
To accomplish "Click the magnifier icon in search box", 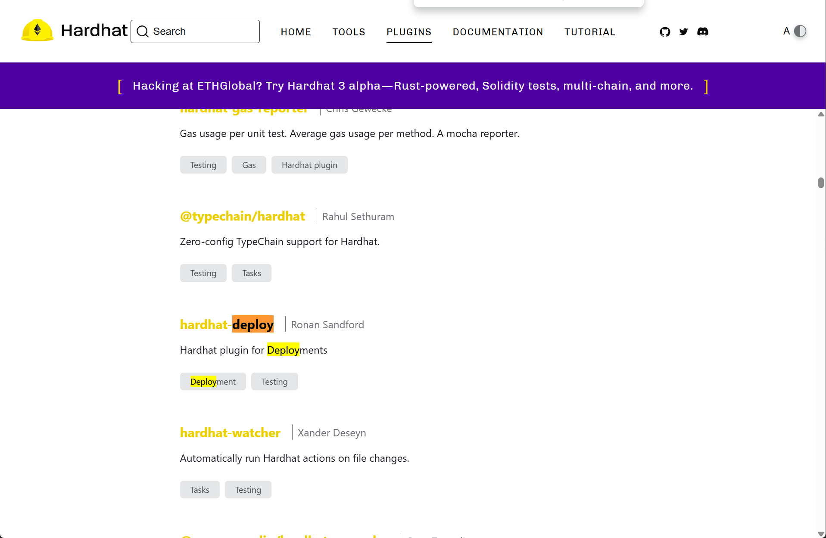I will (143, 31).
